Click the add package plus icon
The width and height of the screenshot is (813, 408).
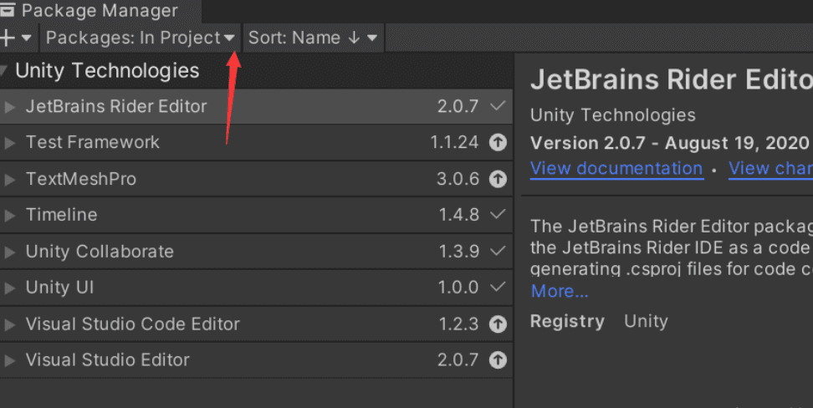tap(8, 38)
